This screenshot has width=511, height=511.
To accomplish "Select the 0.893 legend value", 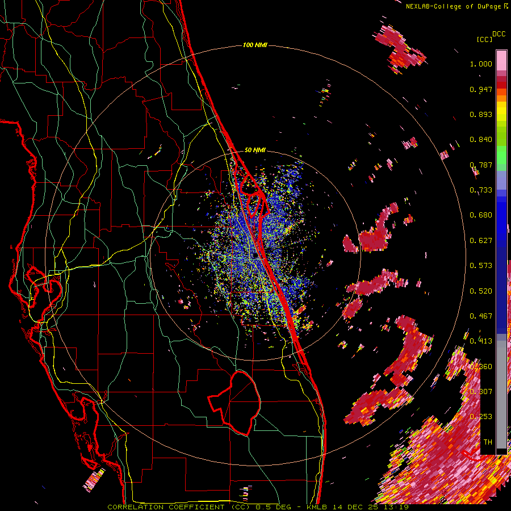I will click(x=481, y=114).
